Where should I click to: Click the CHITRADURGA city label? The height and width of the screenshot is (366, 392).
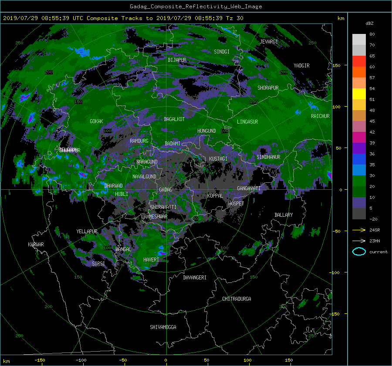pyautogui.click(x=237, y=299)
